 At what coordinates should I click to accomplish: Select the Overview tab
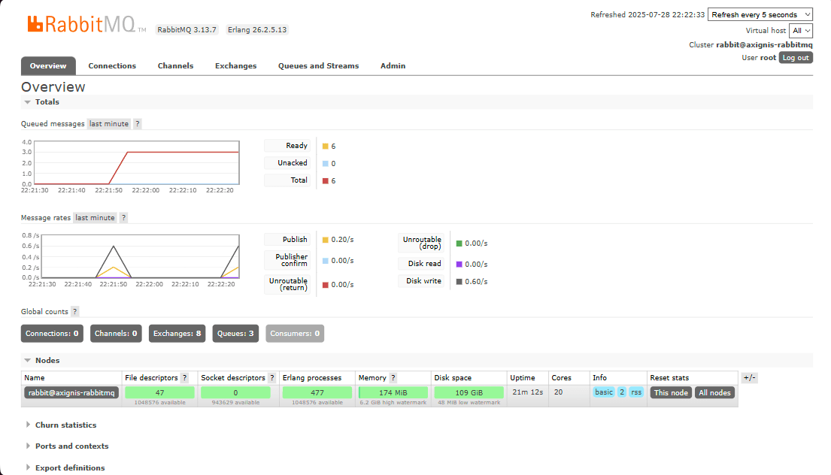[x=48, y=65]
